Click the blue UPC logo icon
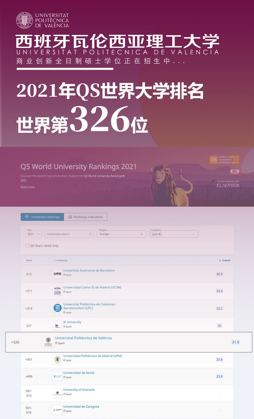 tap(57, 308)
